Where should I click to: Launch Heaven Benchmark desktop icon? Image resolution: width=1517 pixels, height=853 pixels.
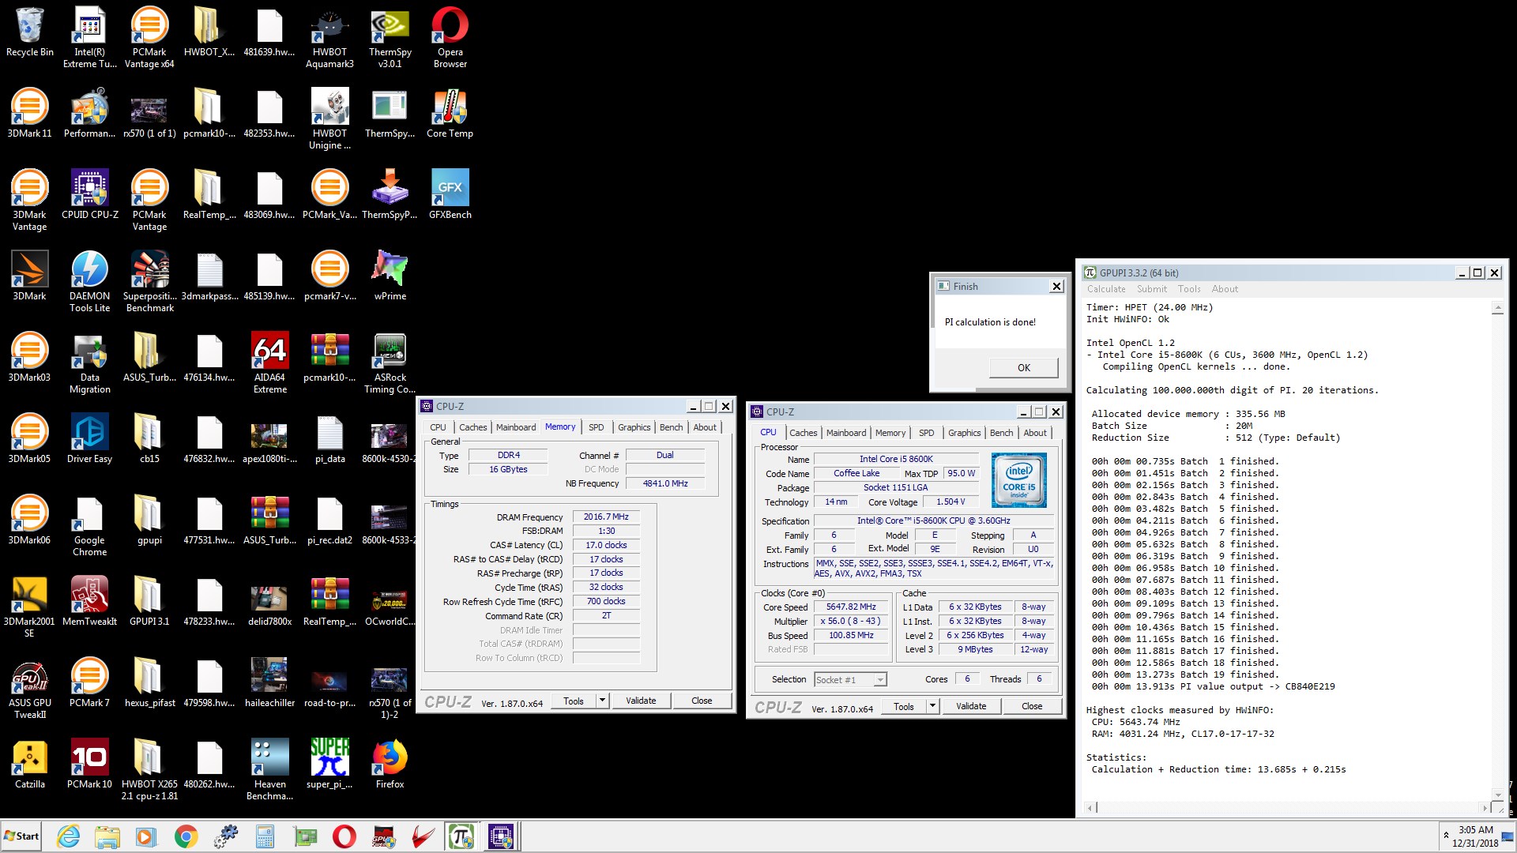pos(269,770)
